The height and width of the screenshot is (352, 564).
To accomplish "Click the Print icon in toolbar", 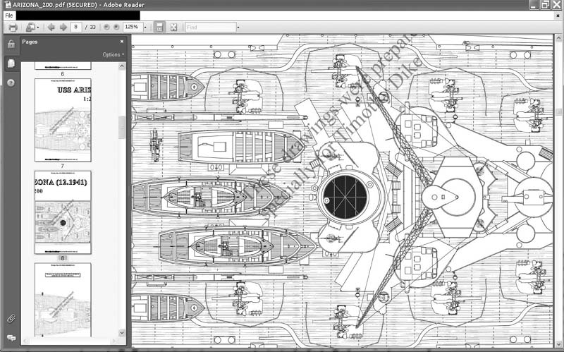I will (x=13, y=28).
